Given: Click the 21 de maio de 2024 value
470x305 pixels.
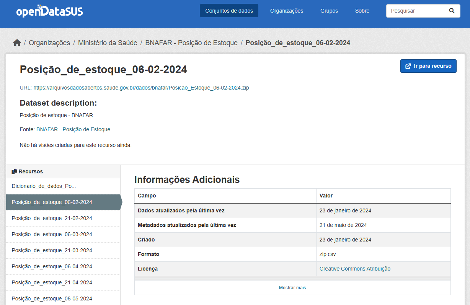Looking at the screenshot, I should click(x=343, y=225).
